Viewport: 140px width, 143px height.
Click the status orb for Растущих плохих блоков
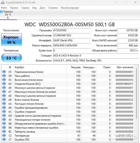click(4, 104)
